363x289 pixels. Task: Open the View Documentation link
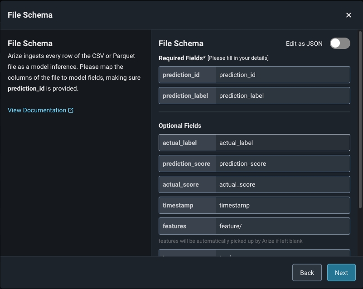coord(37,110)
